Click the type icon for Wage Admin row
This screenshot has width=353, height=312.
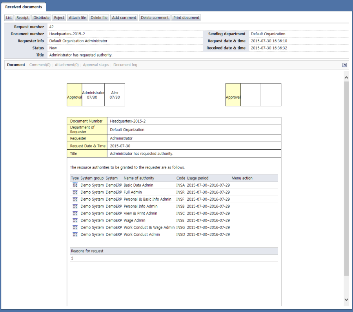click(x=75, y=220)
